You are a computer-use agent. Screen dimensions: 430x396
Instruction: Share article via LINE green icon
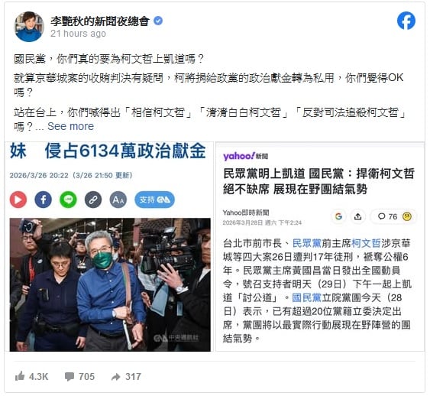point(68,200)
